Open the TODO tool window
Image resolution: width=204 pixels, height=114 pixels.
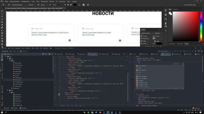pos(14,108)
